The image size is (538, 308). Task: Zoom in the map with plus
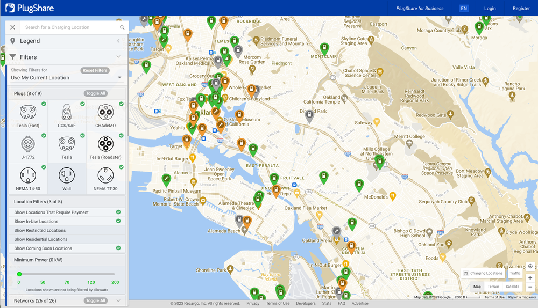coord(530,278)
